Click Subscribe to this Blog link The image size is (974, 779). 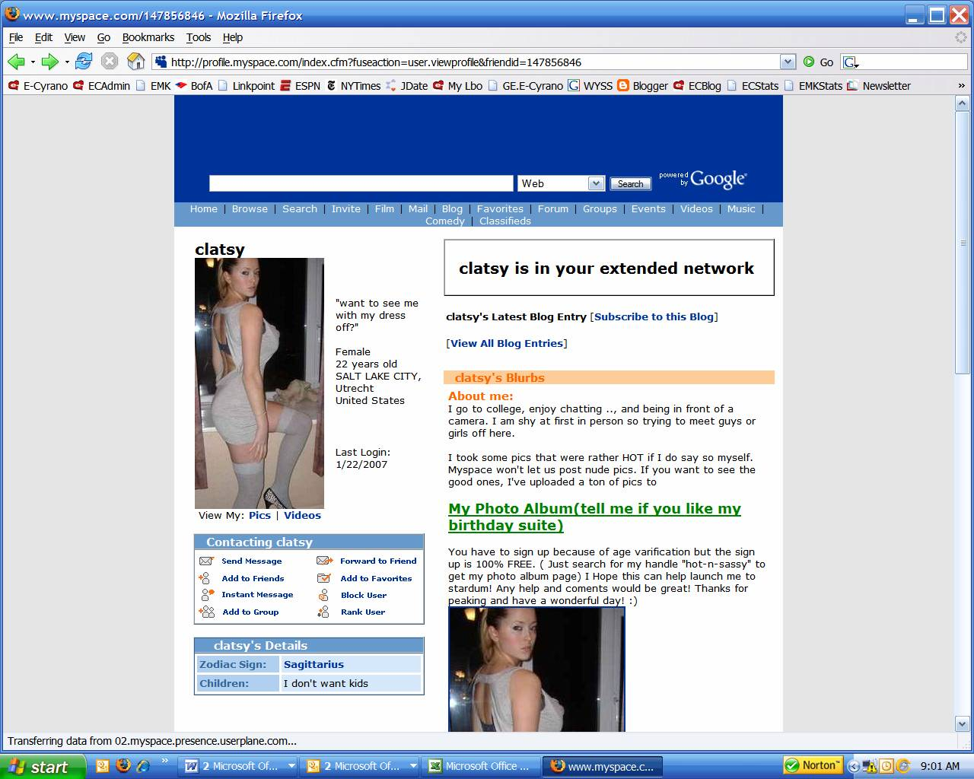[654, 316]
